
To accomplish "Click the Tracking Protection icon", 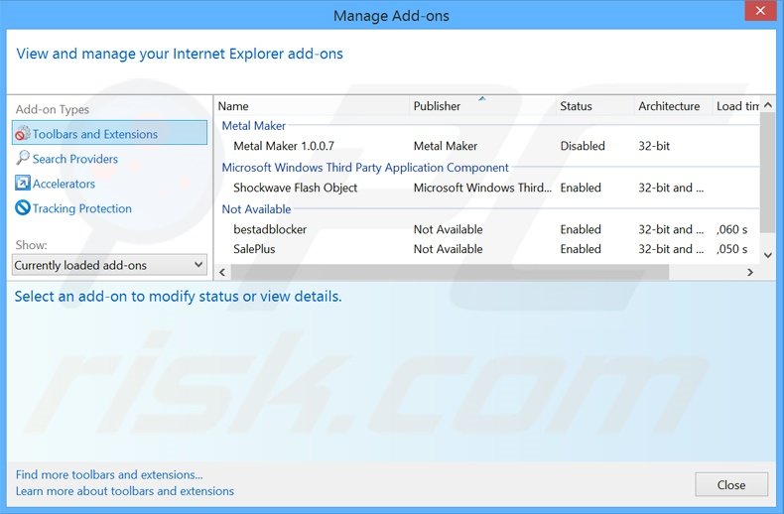I will [x=24, y=208].
